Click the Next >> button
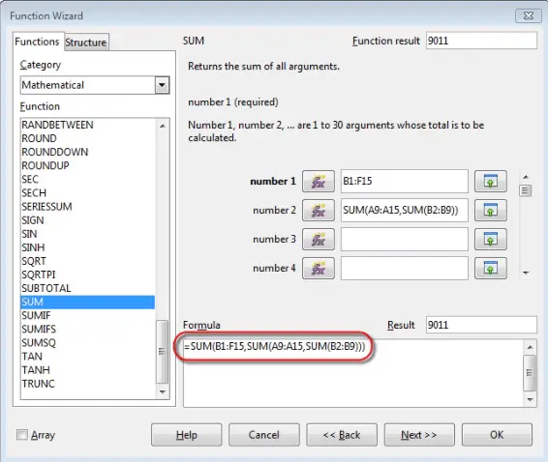Screen dimensions: 548x462 pyautogui.click(x=419, y=435)
